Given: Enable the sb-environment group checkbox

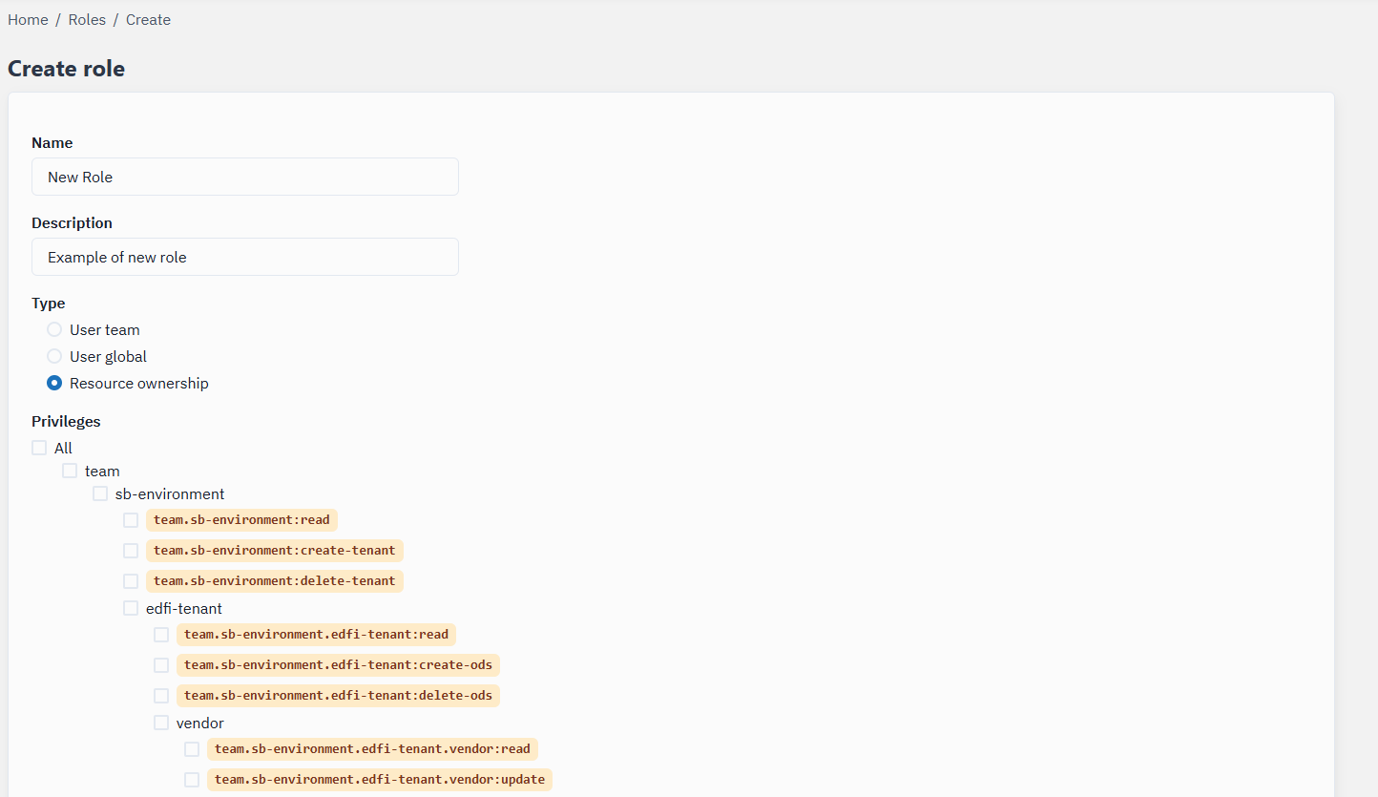Looking at the screenshot, I should pyautogui.click(x=100, y=493).
